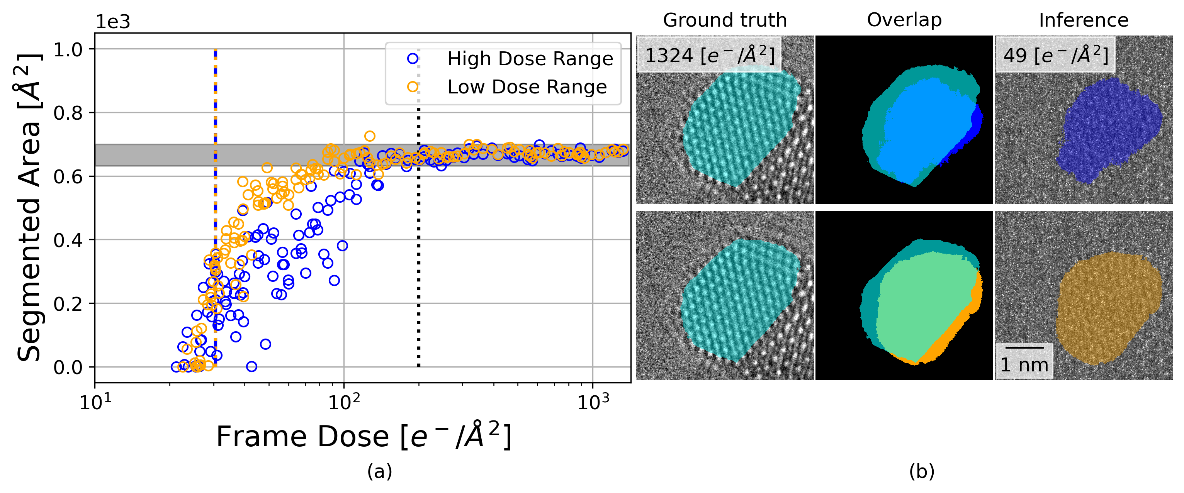Click the 1324 dose label box
The width and height of the screenshot is (1184, 493).
(x=709, y=55)
